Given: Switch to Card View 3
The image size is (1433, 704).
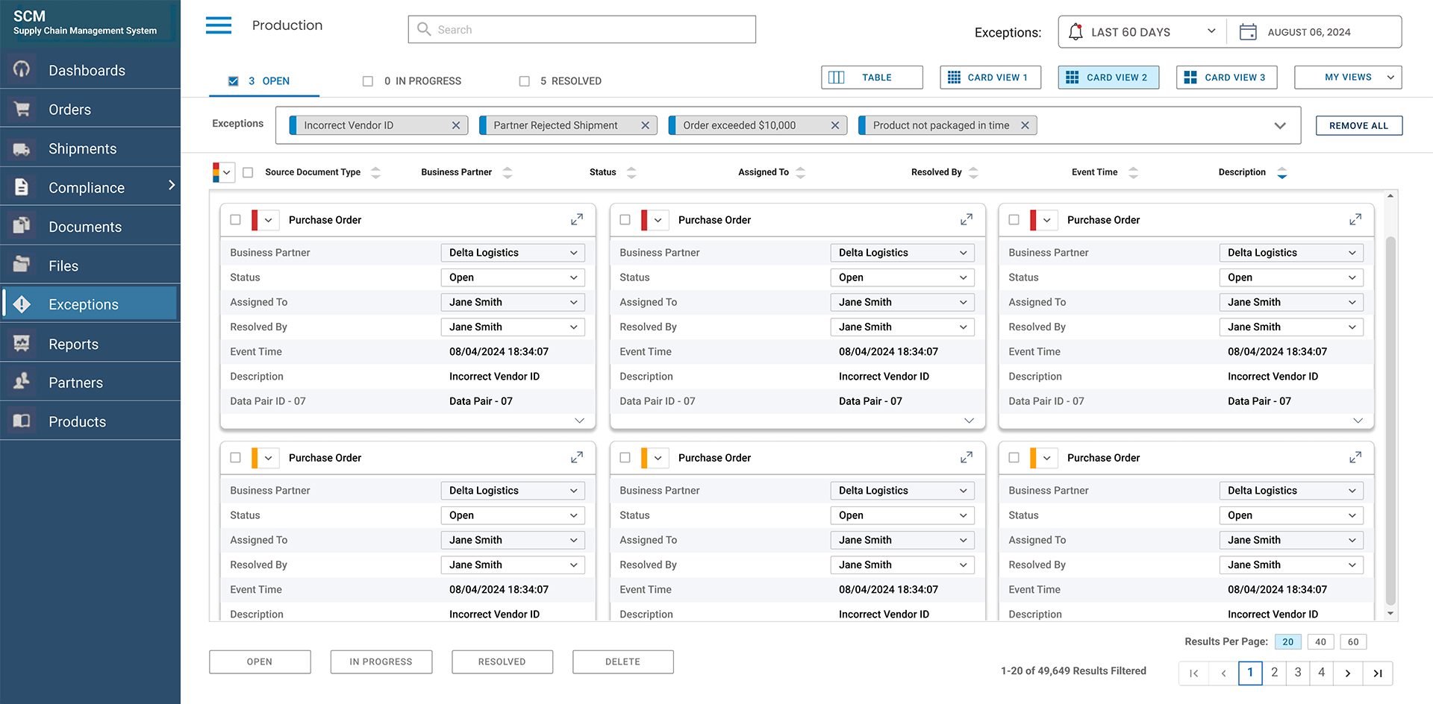Looking at the screenshot, I should pos(1226,78).
